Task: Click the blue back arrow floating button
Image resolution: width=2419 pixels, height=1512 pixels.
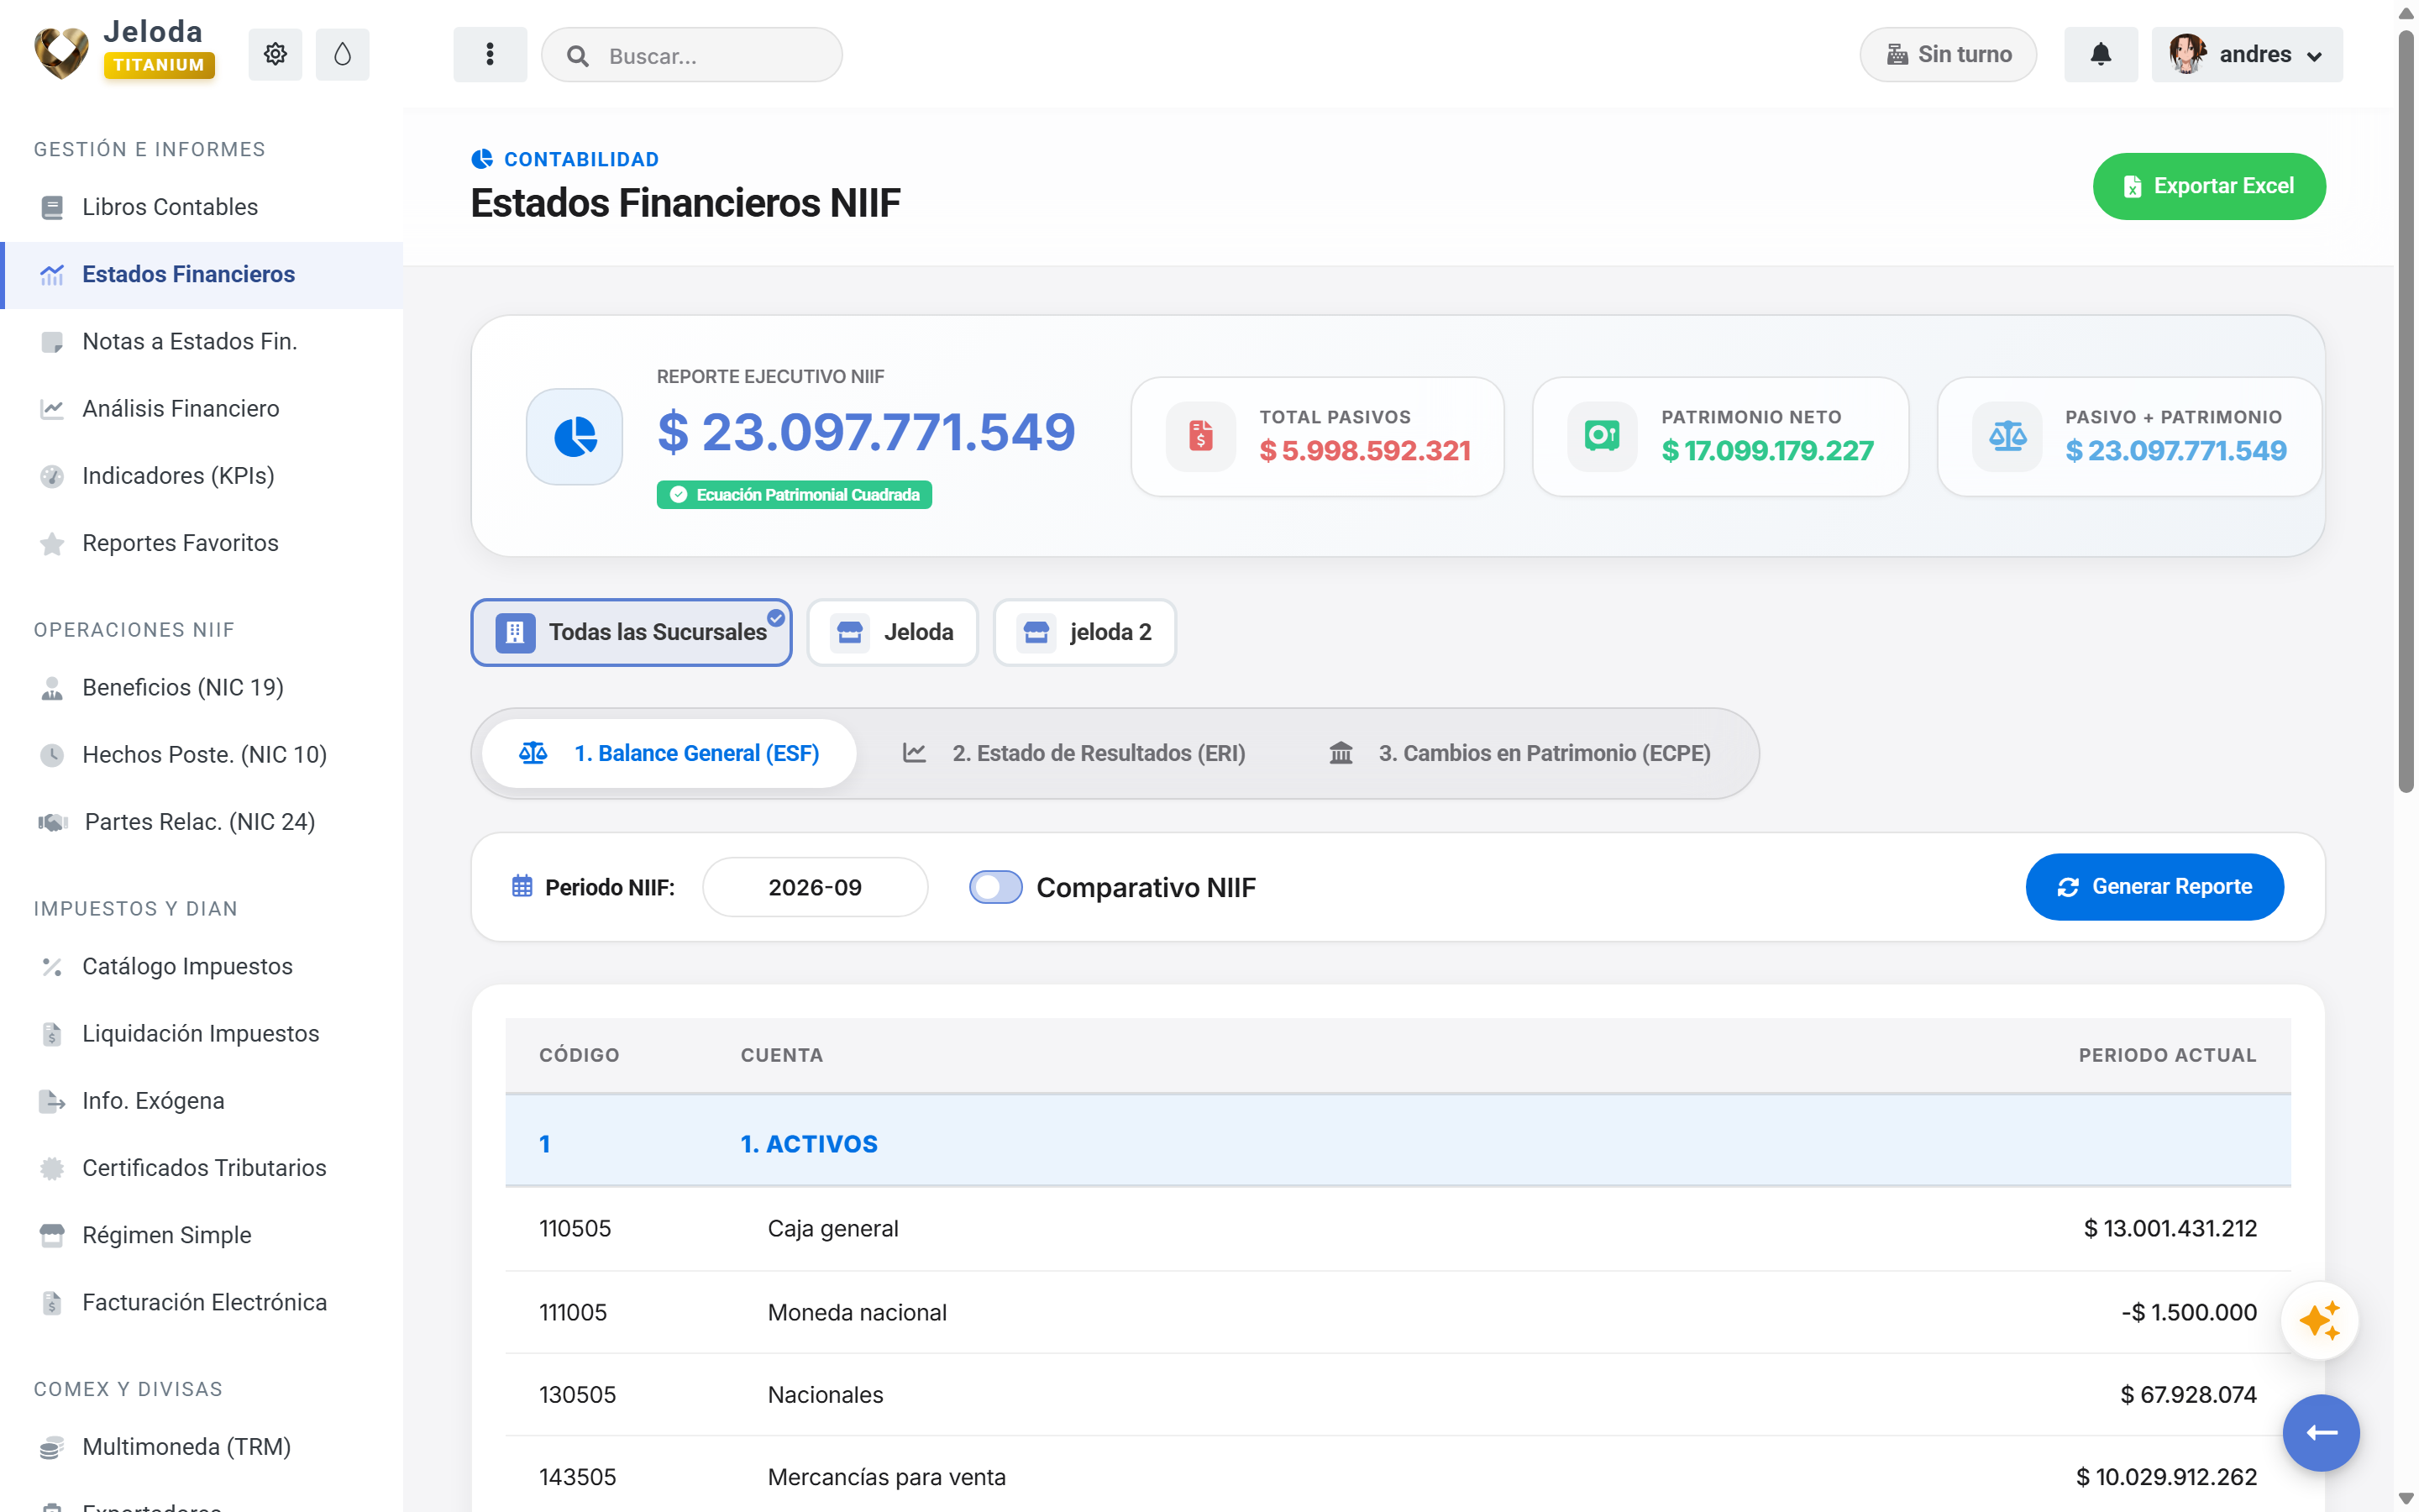Action: 2320,1432
